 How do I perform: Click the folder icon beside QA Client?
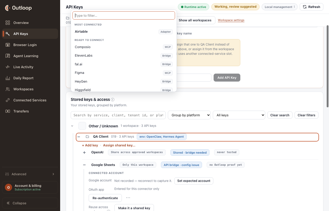[x=87, y=137]
